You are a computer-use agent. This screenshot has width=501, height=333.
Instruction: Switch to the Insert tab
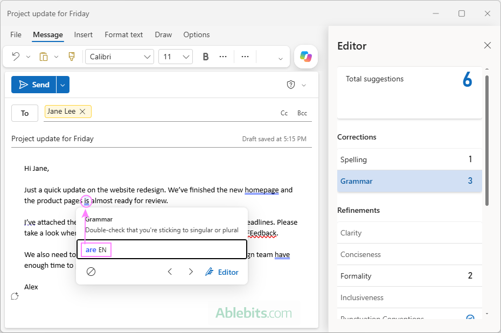83,34
